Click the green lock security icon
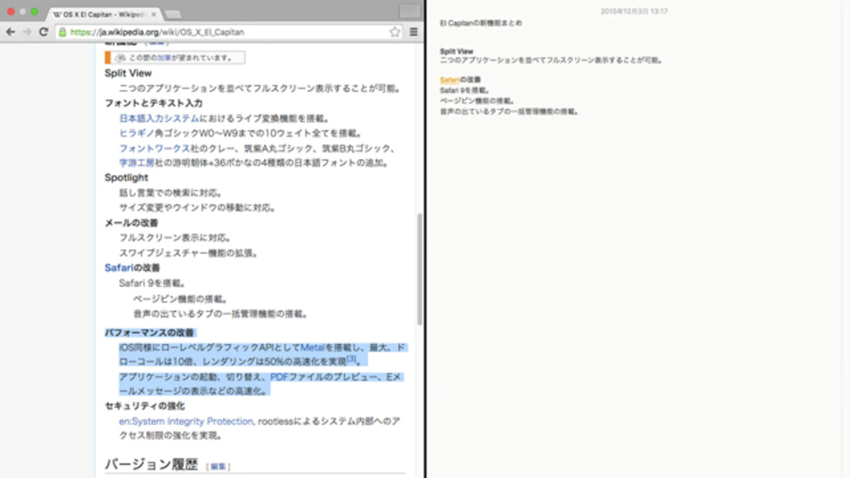This screenshot has width=850, height=478. click(62, 32)
